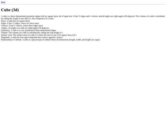
Task: Click the '(6s²)' surface area formula
Action: 74,35
